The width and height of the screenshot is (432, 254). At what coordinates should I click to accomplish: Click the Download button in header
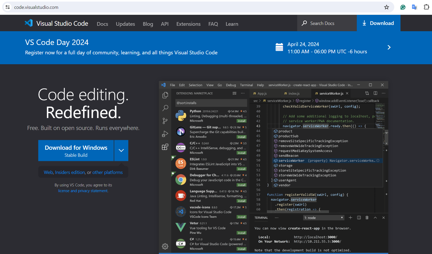(x=378, y=23)
